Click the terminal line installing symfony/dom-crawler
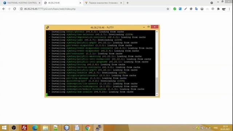Screen dimensions: 233x131 [x=91, y=92]
